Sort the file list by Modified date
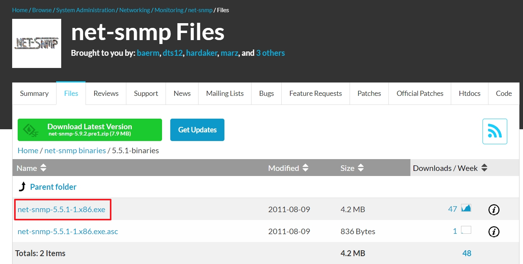This screenshot has height=264, width=523. (288, 168)
